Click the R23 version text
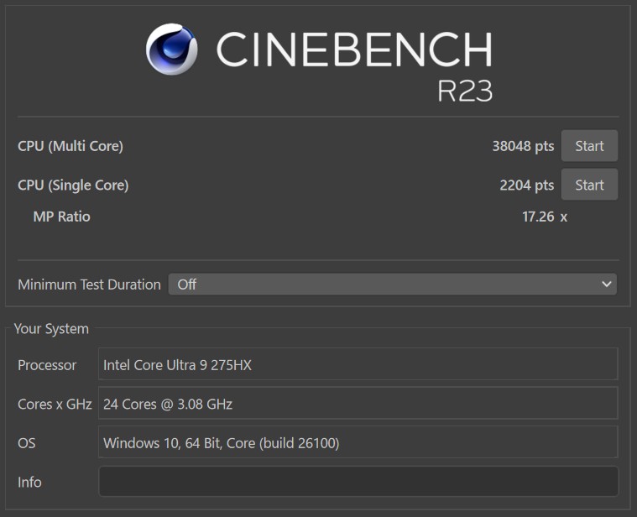Viewport: 637px width, 517px height. pos(465,91)
